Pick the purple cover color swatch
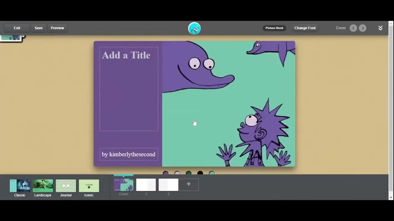Screen dimensions: 394x221 [x=166, y=173]
